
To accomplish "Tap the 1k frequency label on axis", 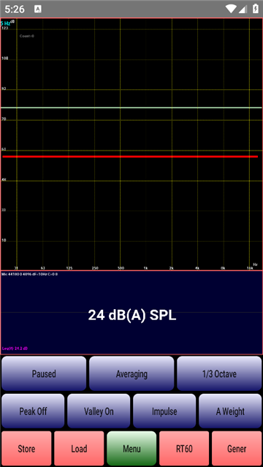I will 145,268.
